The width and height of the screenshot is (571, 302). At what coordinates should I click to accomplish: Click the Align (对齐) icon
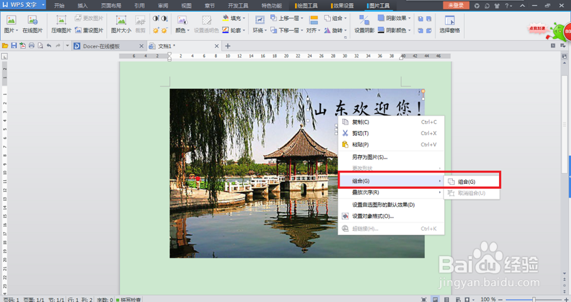(313, 21)
